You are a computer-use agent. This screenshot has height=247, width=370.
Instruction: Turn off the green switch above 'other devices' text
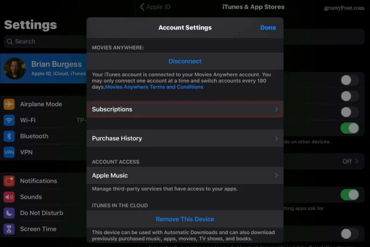[x=350, y=128]
